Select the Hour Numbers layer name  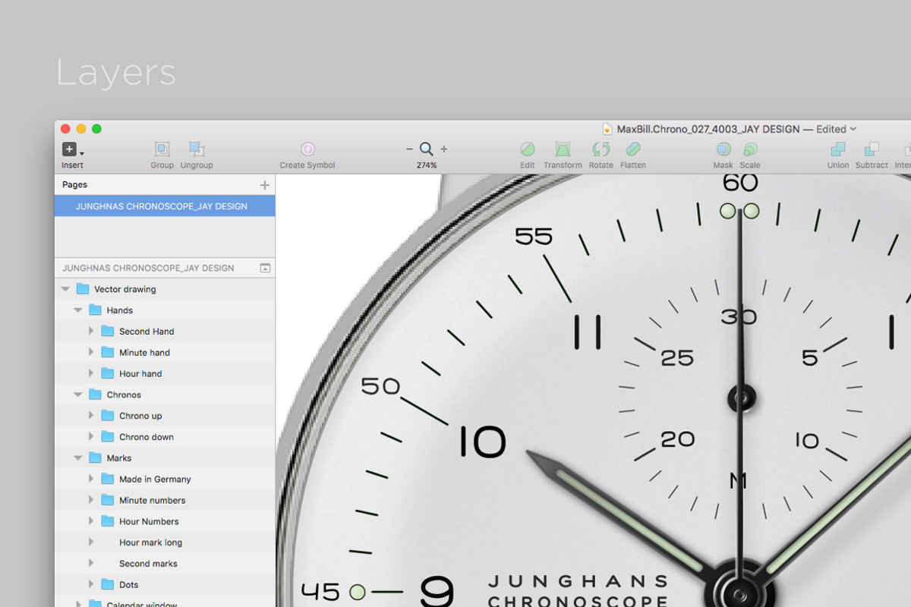(149, 522)
